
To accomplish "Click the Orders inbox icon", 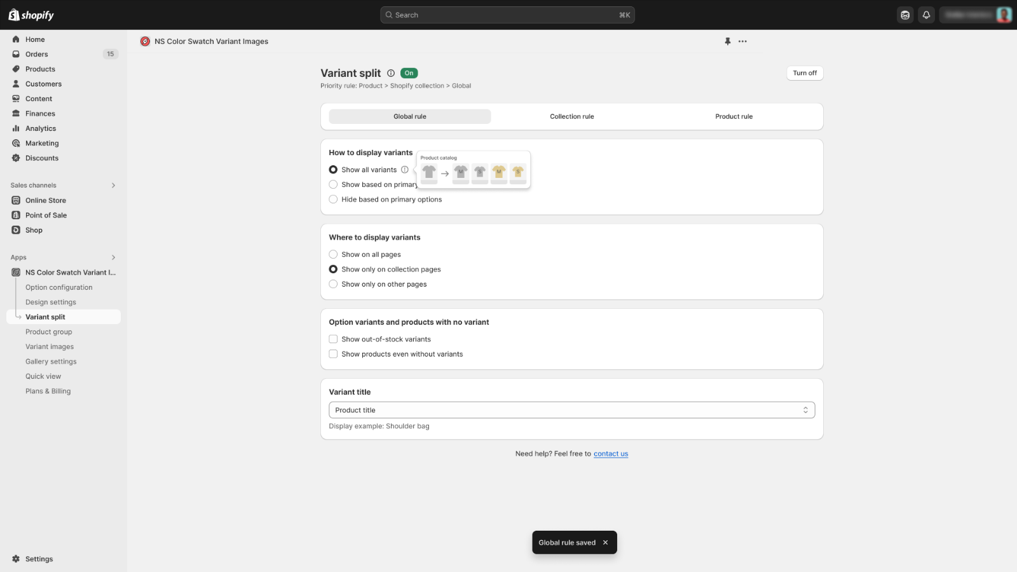I will pos(16,54).
